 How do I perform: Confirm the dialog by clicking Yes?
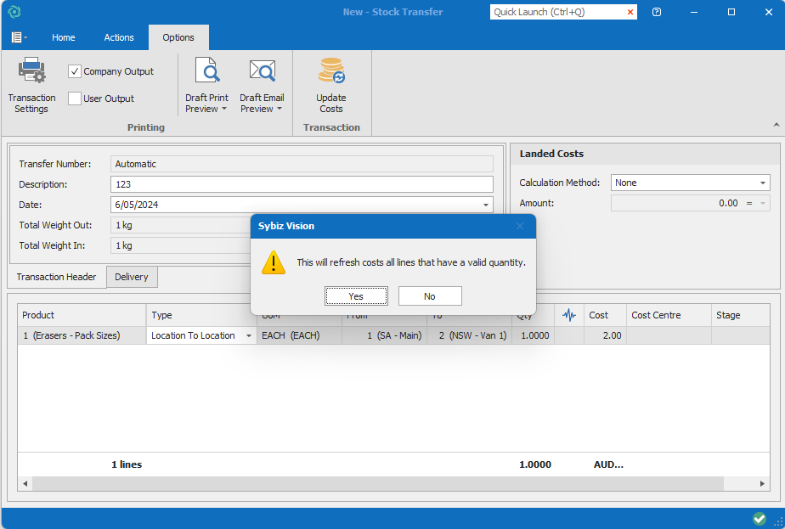point(356,295)
